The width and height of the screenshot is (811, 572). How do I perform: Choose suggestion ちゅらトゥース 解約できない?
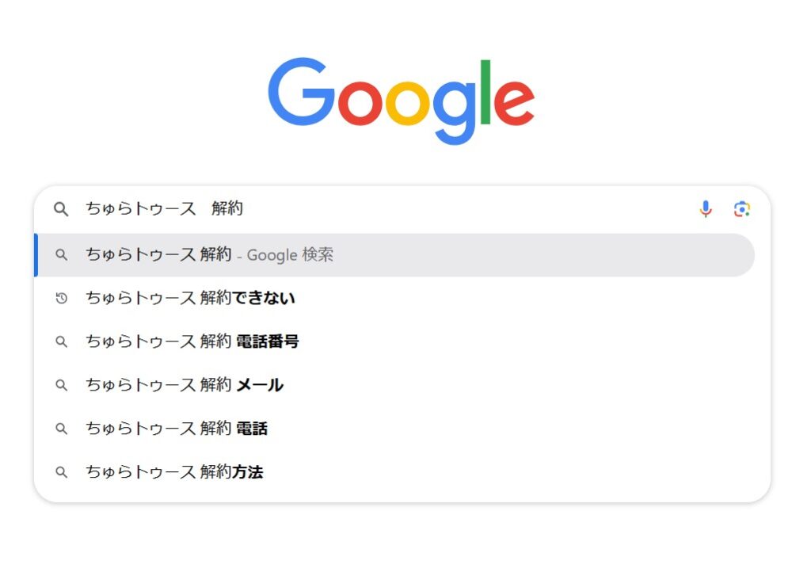point(394,298)
